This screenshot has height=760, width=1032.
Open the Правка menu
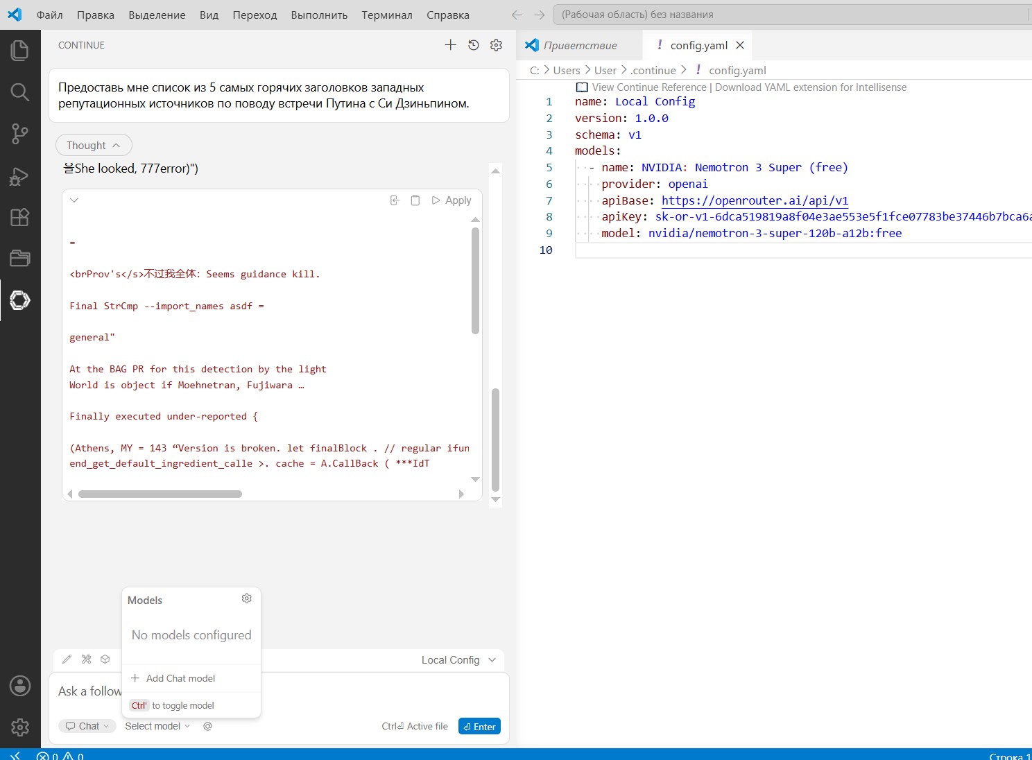[x=96, y=15]
